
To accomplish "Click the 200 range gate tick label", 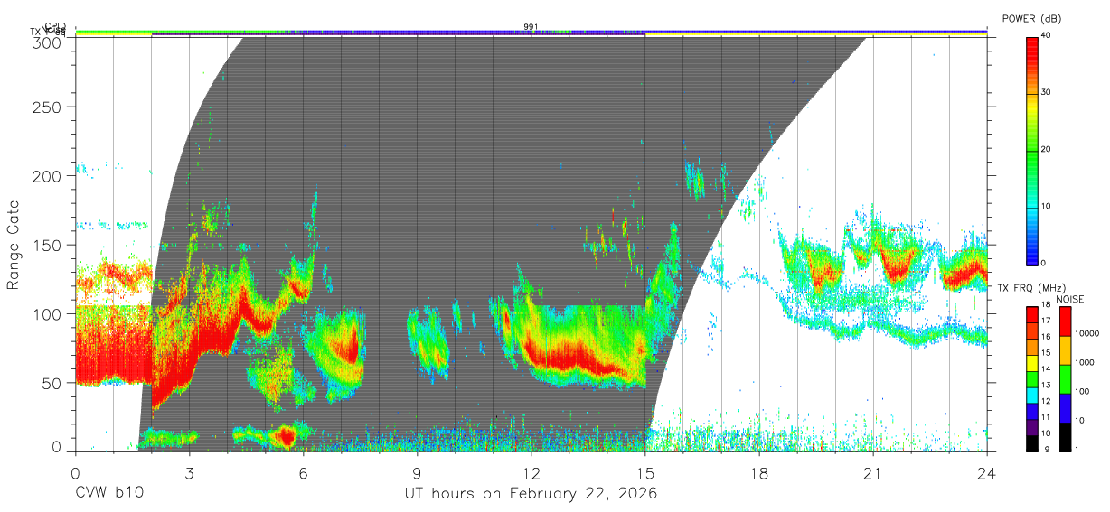I will (x=49, y=175).
